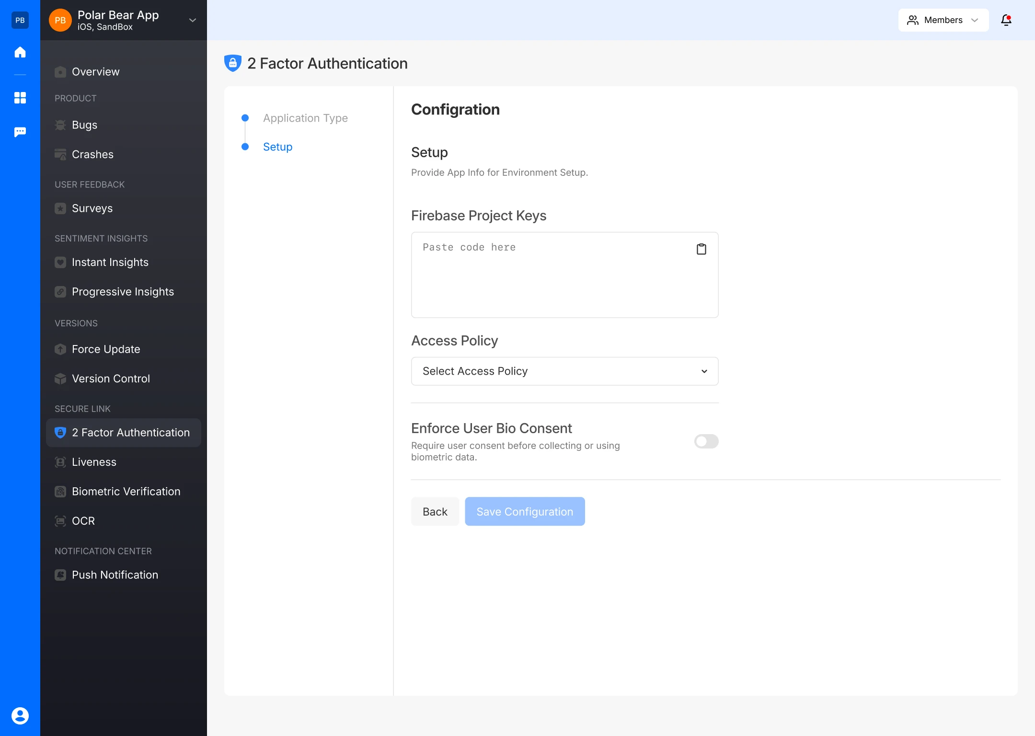Click the home icon in left rail
Screen dimensions: 1035x736
[20, 52]
